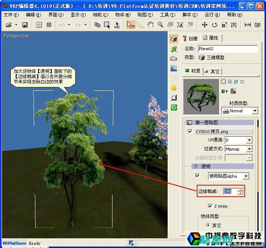Uncheck the CYS010 拷贝.png texture checkbox
The width and height of the screenshot is (266, 248).
(x=190, y=132)
